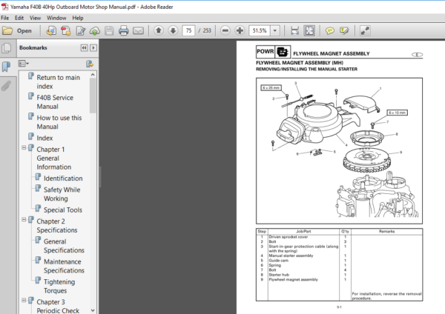Open the 'Special Tools' bookmark

63,210
